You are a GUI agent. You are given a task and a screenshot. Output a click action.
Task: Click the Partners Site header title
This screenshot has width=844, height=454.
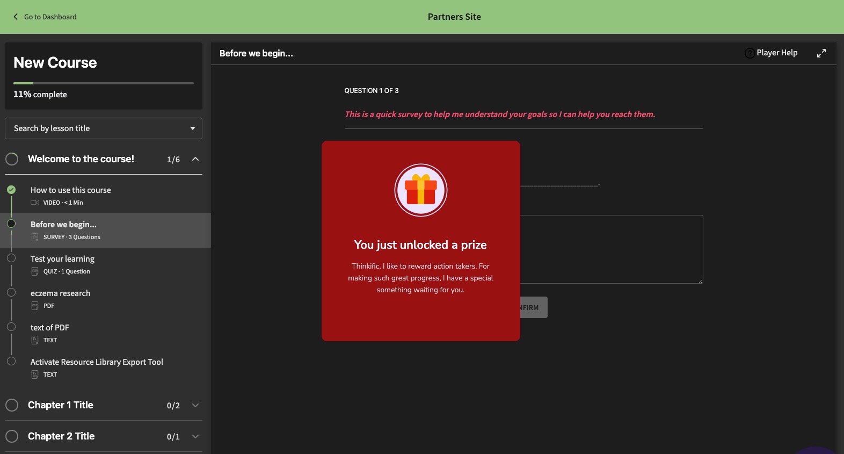(x=454, y=17)
